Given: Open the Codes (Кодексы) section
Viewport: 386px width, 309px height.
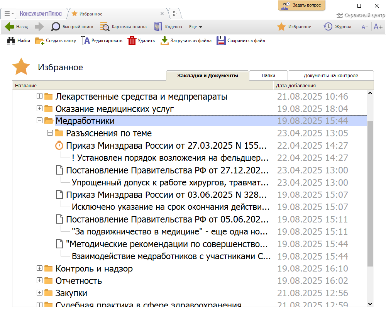Looking at the screenshot, I should pyautogui.click(x=157, y=27).
